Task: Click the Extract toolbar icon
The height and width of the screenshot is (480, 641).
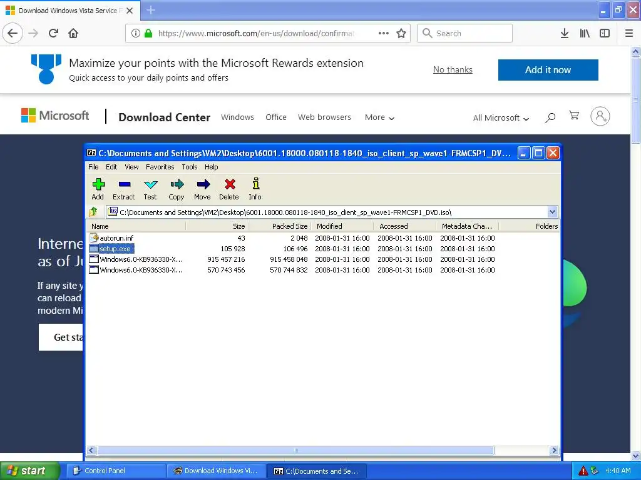Action: click(124, 189)
